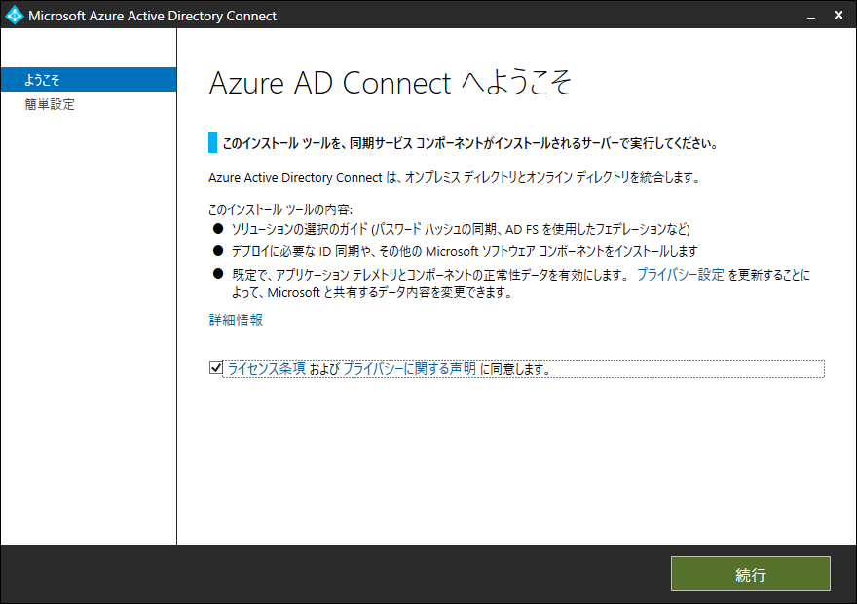
Task: Click the bullet starting ソリューションの選択のガイド
Action: [461, 229]
